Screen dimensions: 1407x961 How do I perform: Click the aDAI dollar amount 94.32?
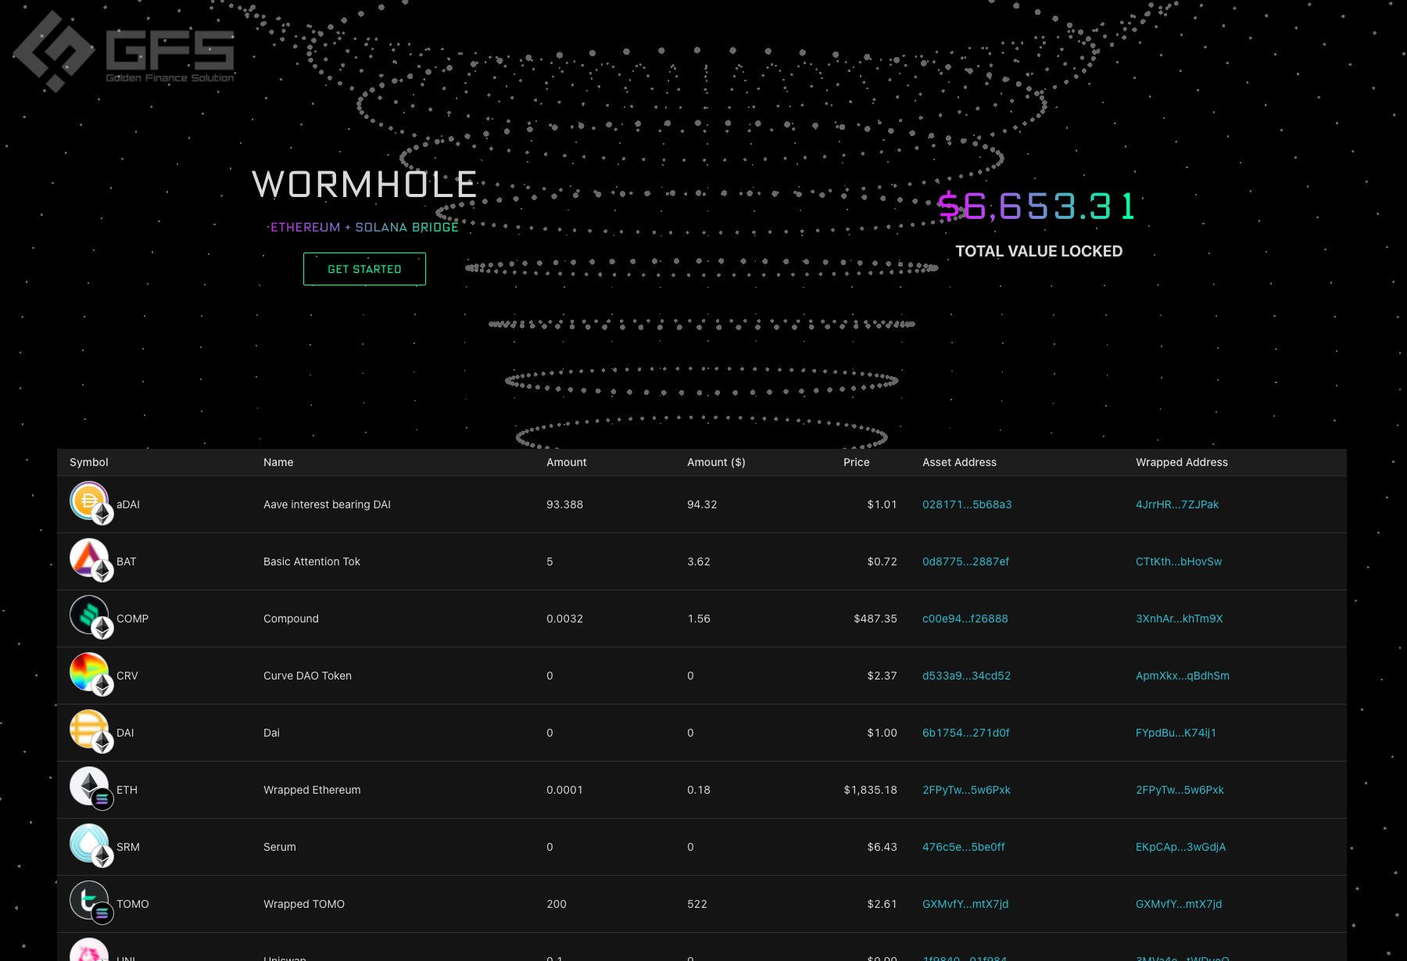(702, 504)
